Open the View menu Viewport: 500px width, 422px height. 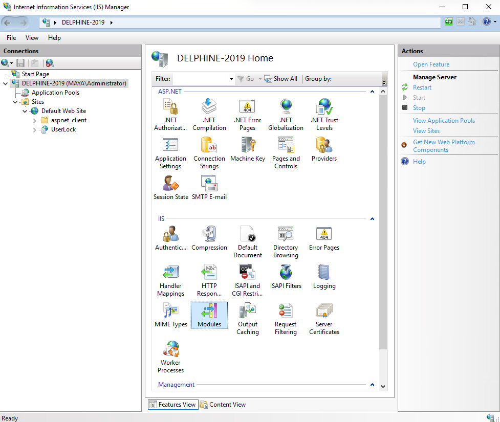click(x=32, y=38)
